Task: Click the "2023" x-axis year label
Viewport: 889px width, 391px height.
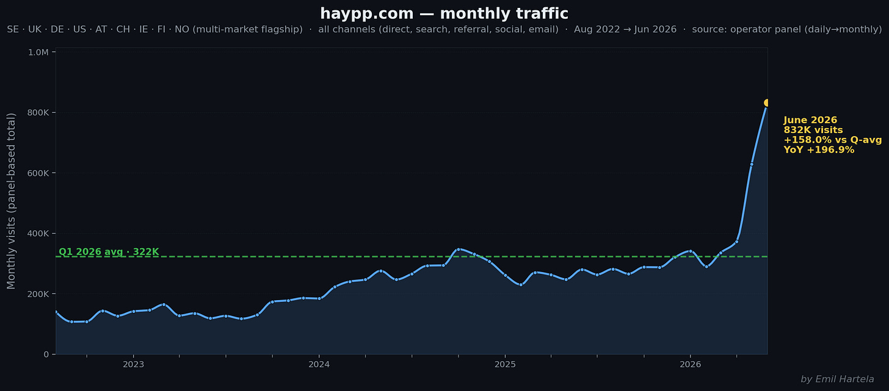Action: click(x=133, y=364)
